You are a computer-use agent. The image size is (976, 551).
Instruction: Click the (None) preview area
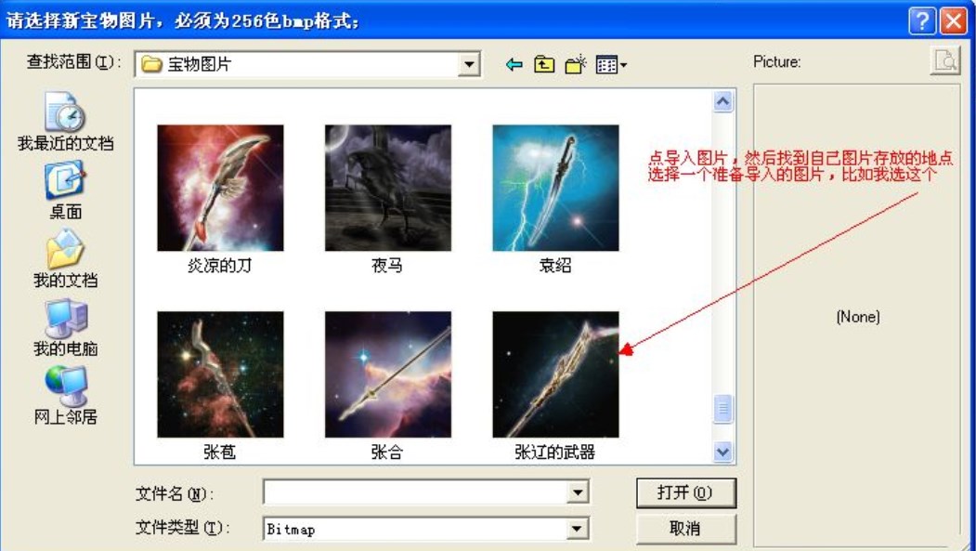pos(857,317)
